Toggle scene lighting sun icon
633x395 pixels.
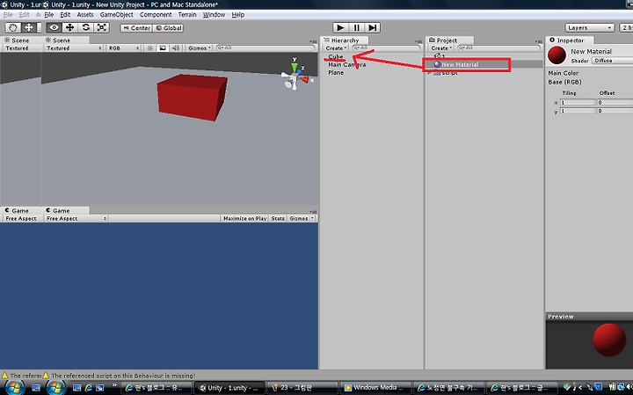[149, 48]
